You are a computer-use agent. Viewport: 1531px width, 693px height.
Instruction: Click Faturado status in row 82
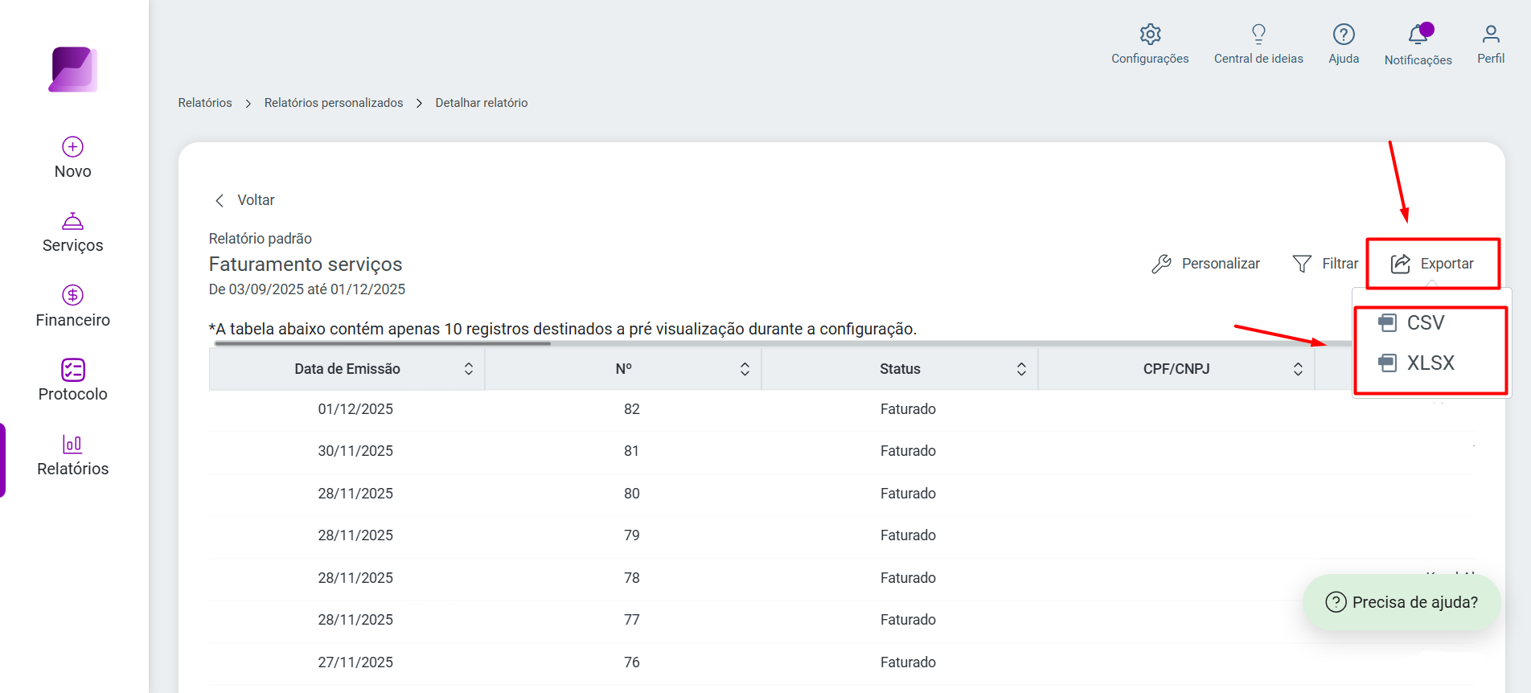coord(908,409)
